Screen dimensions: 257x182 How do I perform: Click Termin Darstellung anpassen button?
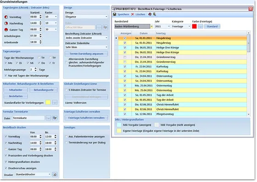click(x=86, y=54)
